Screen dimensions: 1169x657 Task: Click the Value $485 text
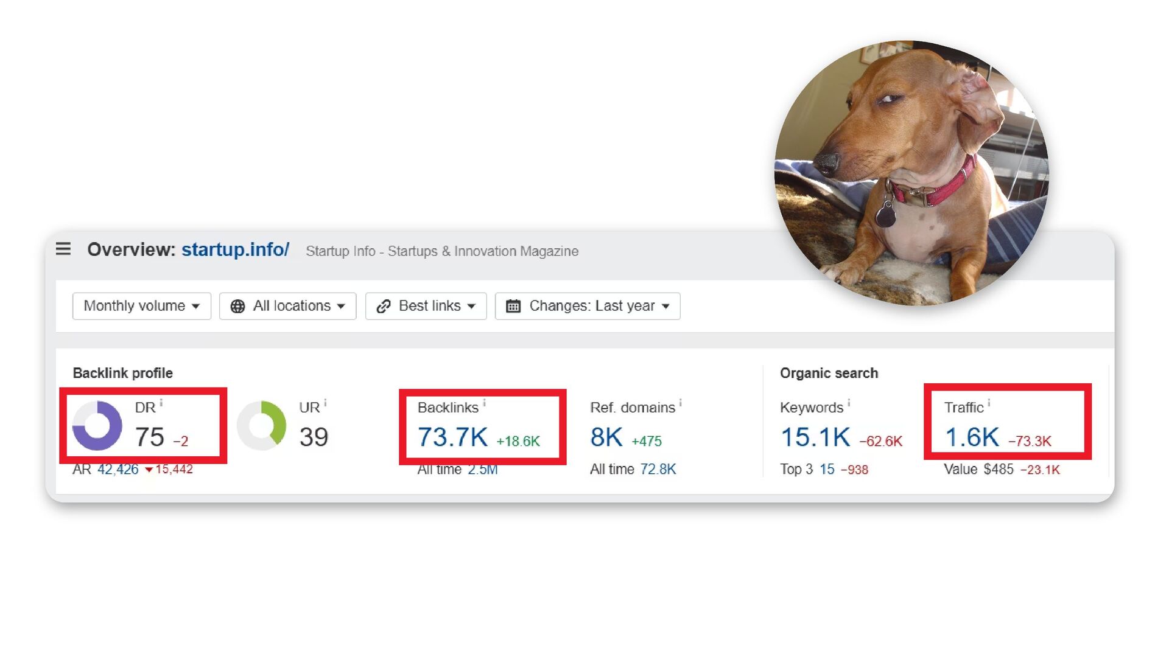coord(978,470)
